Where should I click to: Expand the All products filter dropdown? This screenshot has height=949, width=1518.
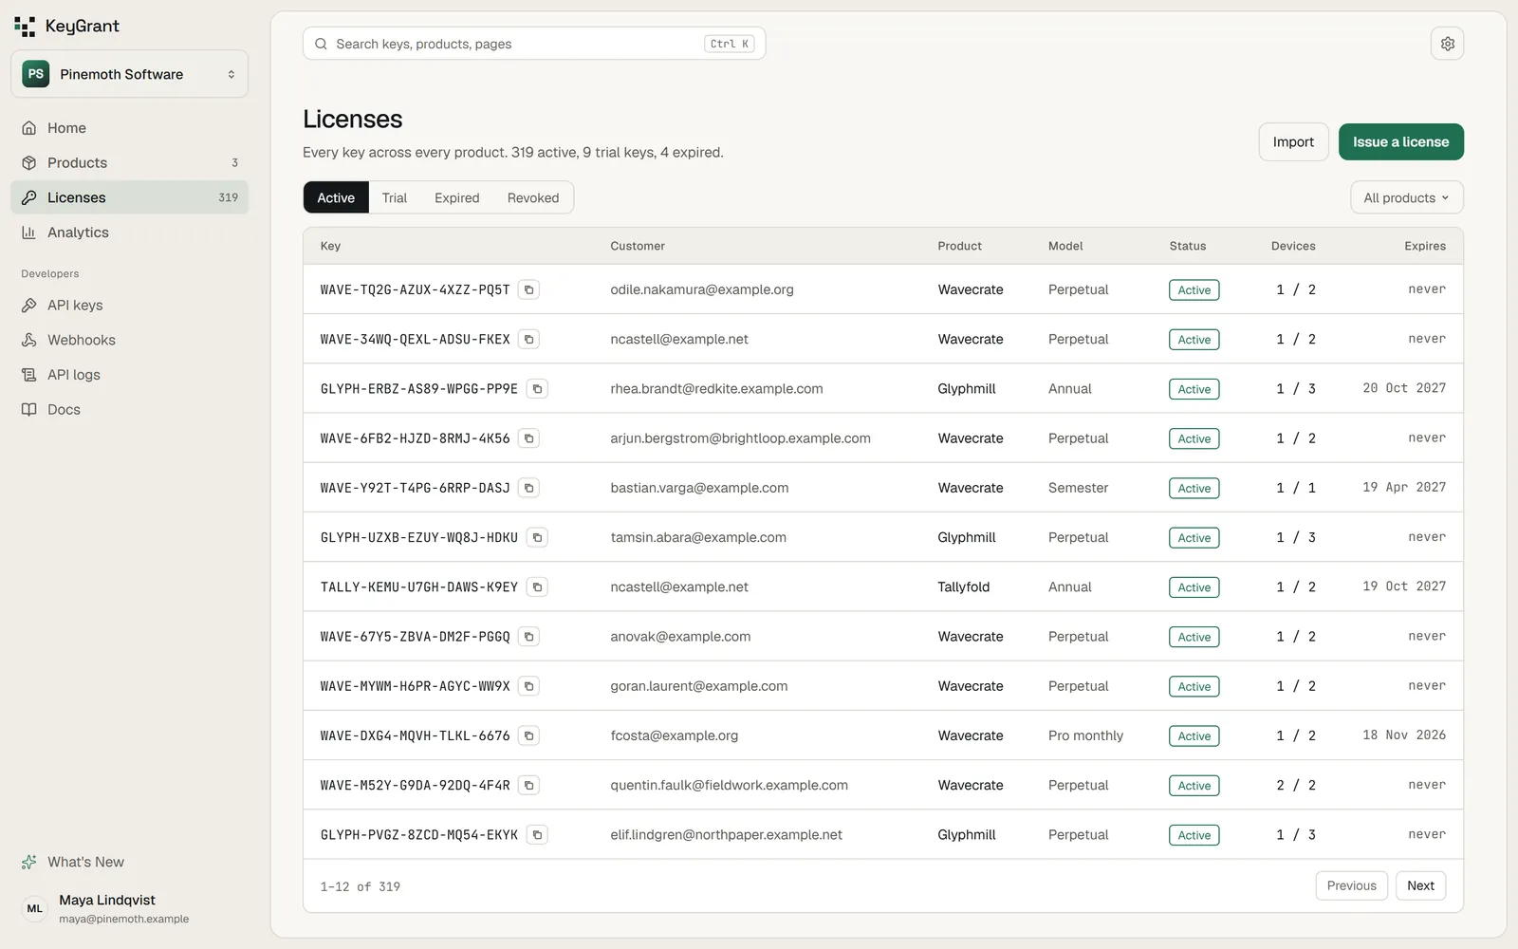pyautogui.click(x=1406, y=197)
